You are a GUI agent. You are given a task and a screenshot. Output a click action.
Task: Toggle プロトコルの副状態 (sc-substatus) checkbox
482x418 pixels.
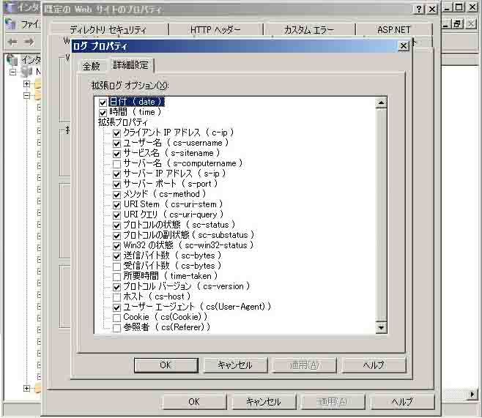[116, 236]
